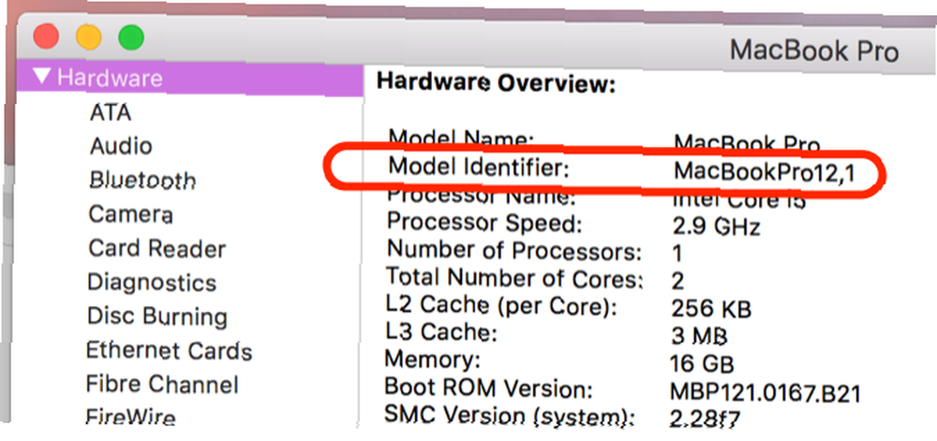
Task: Open Card Reader section
Action: (x=156, y=249)
